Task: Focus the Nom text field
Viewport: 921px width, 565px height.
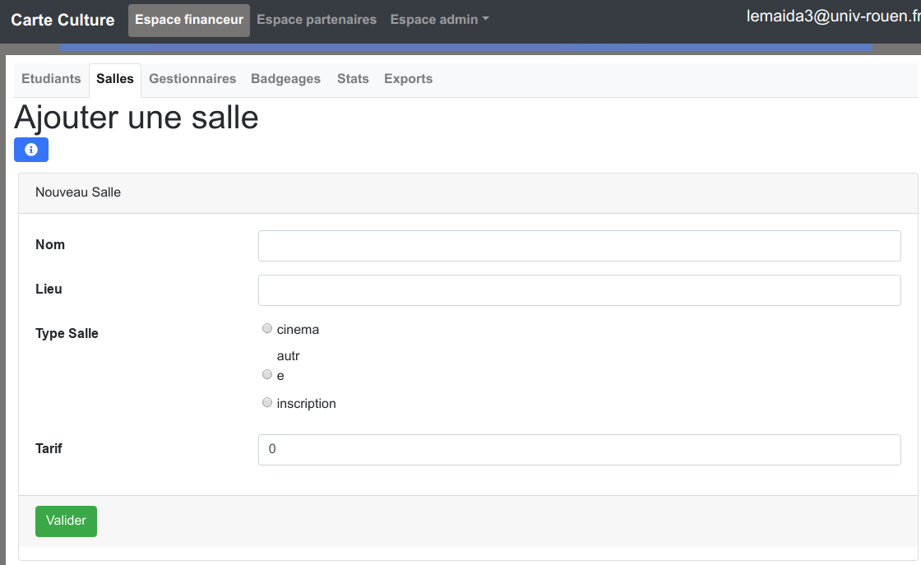Action: coord(579,246)
